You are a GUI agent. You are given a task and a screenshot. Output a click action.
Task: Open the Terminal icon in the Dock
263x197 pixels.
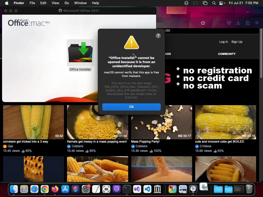click(x=127, y=189)
